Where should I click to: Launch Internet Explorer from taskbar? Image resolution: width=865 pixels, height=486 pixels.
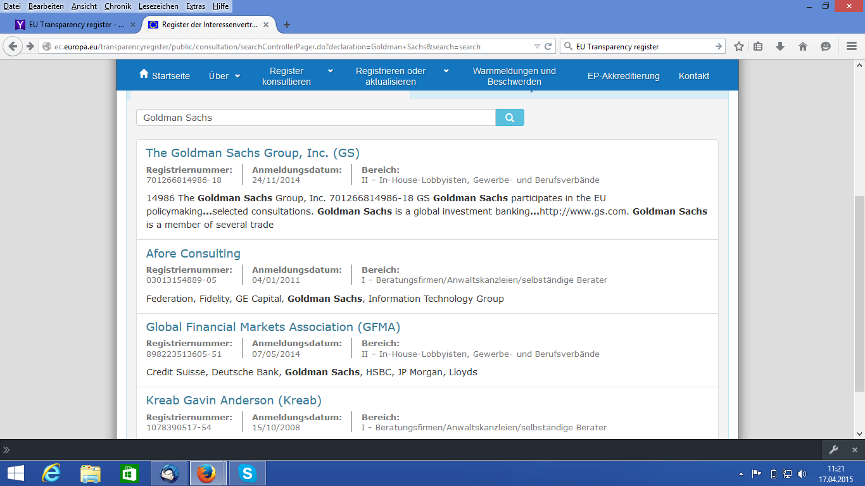pos(51,473)
